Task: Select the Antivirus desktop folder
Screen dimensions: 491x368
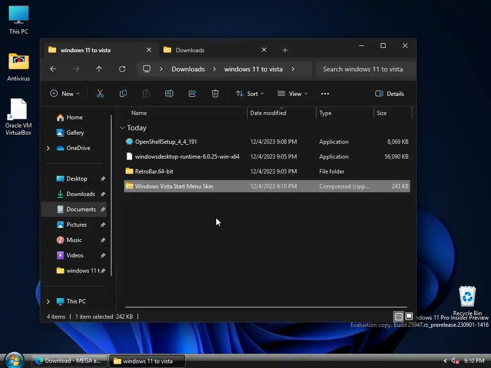Action: [19, 67]
